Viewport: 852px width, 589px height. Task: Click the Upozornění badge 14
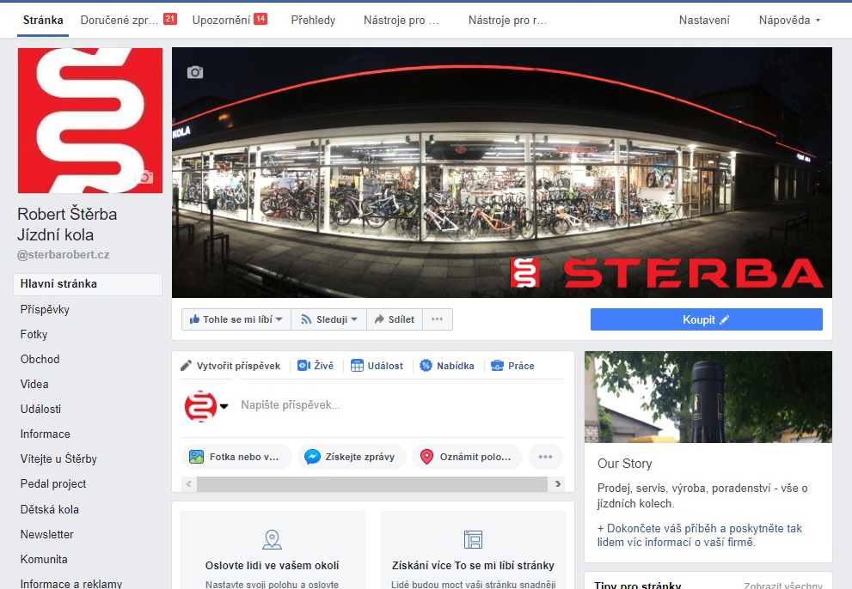(x=261, y=19)
